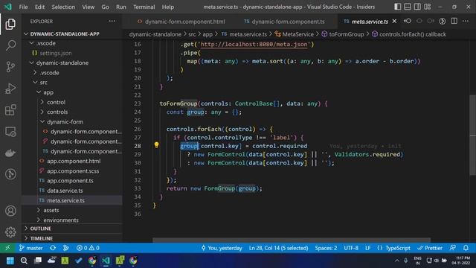The width and height of the screenshot is (476, 268).
Task: Open the Explorer view in activity bar
Action: pyautogui.click(x=10, y=24)
